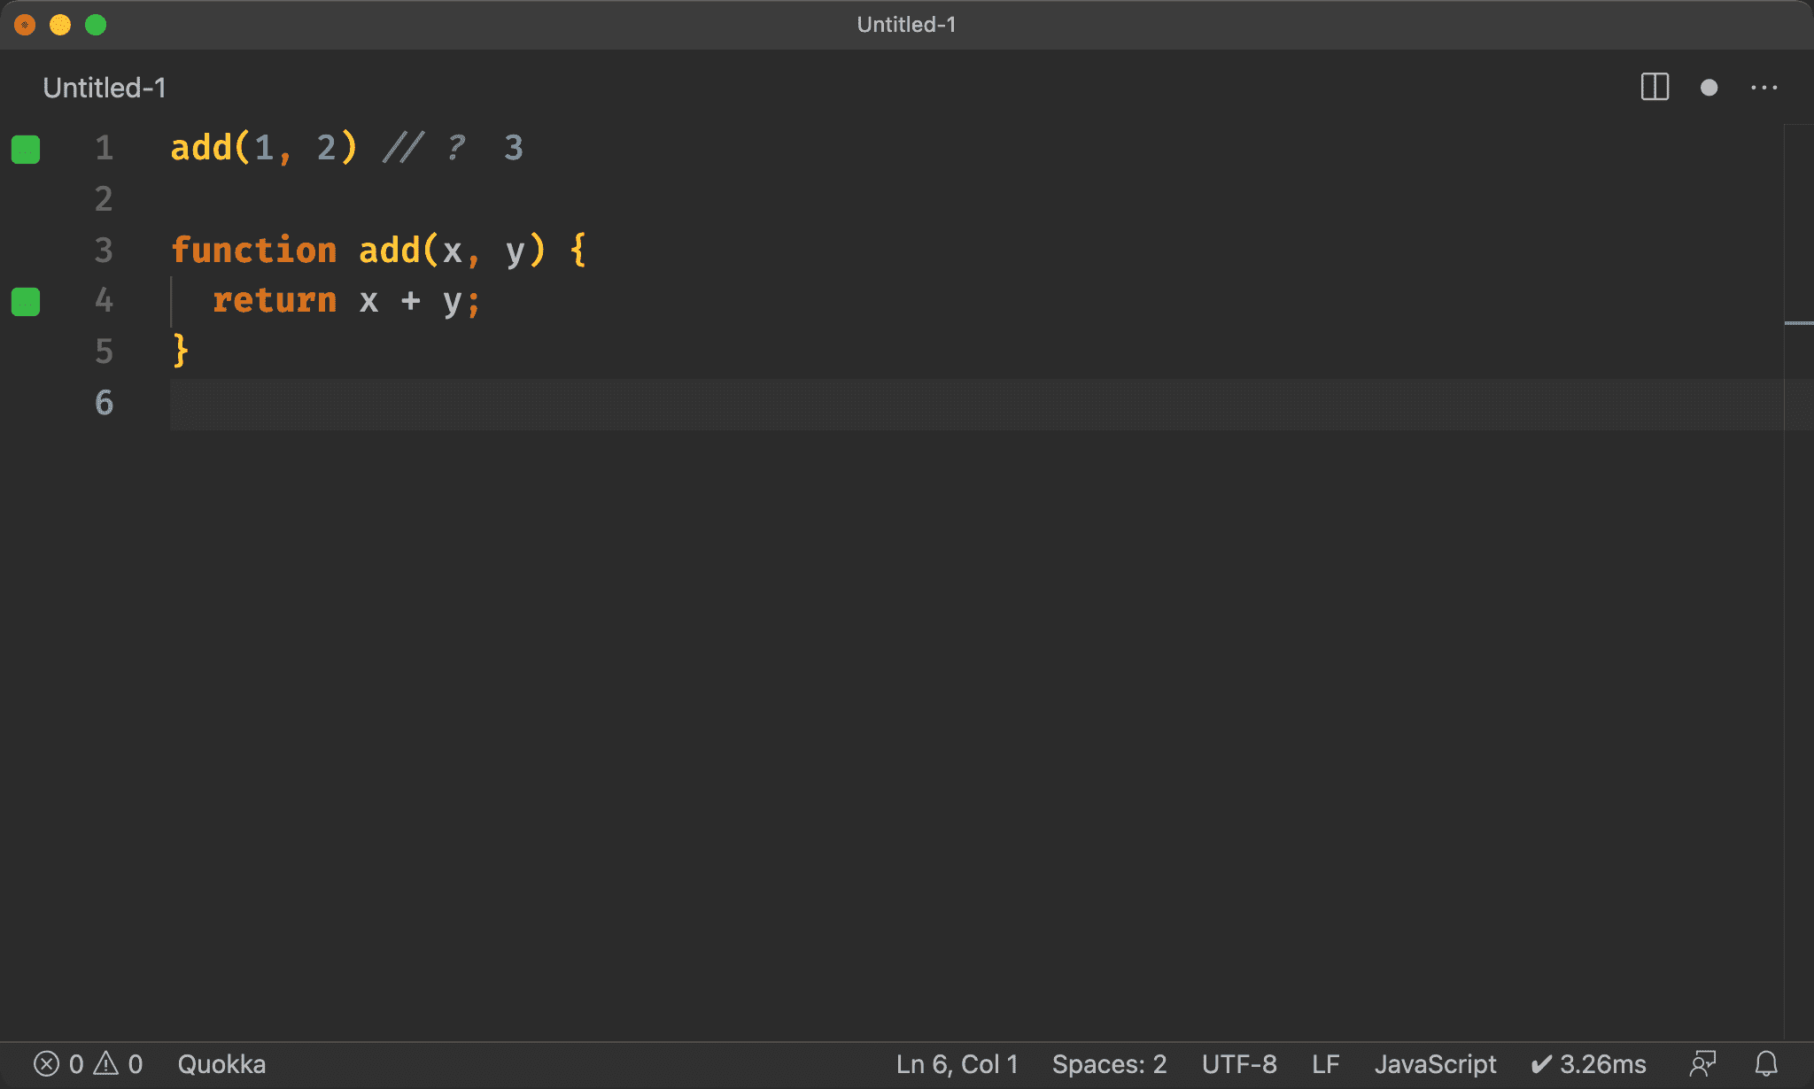Click Ln 6, Col 1 go-to-line item
The image size is (1814, 1089).
click(x=957, y=1063)
